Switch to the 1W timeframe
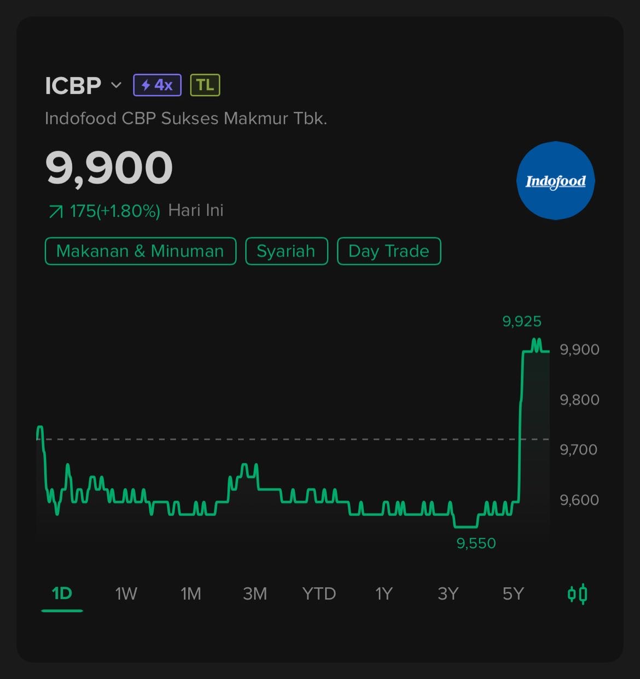 (126, 594)
